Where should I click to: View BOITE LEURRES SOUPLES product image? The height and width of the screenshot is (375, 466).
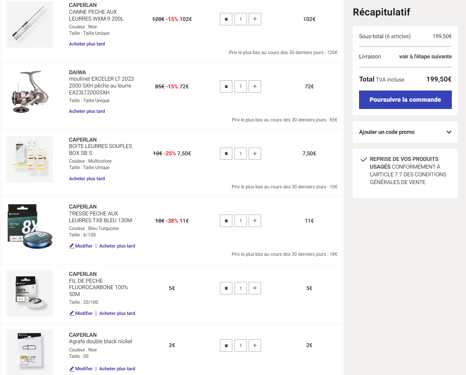(30, 159)
